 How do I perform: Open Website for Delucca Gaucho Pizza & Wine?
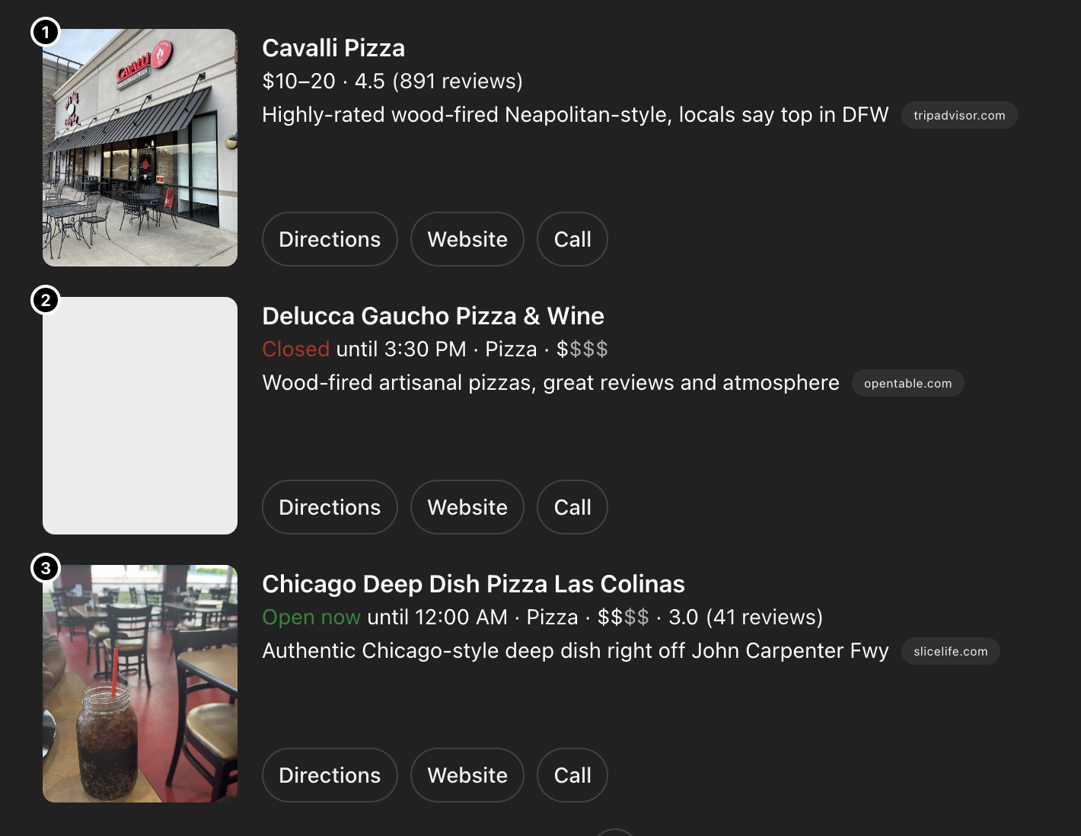click(467, 507)
